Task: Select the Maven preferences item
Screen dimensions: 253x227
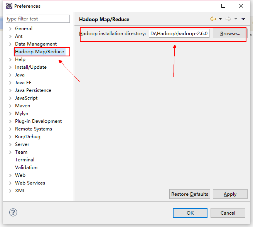Action: click(23, 106)
